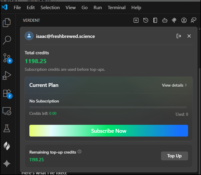This screenshot has width=201, height=175.
Task: Open Verdent session history clock icon
Action: tap(146, 20)
